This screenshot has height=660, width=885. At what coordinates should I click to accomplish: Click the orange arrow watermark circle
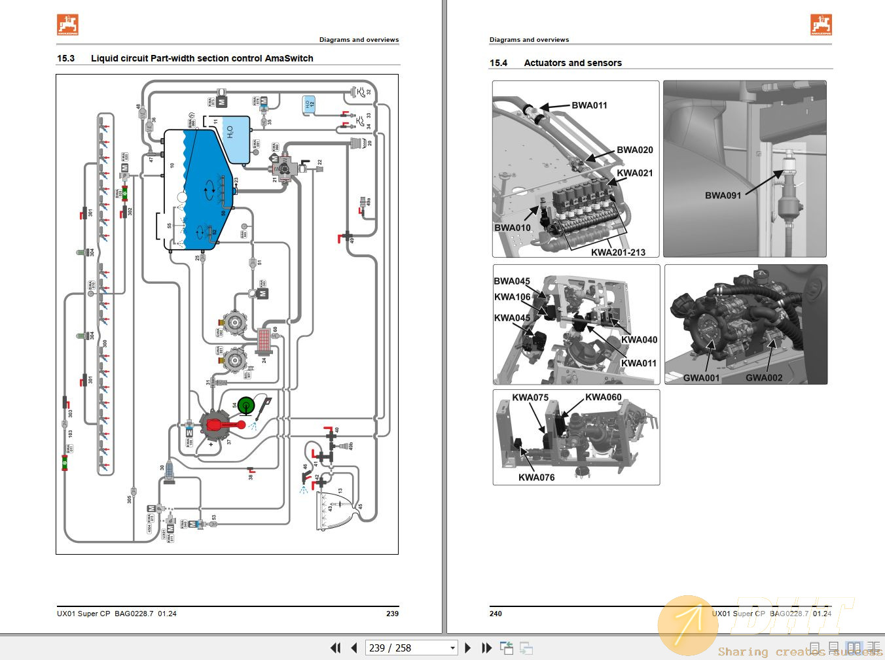tap(688, 625)
